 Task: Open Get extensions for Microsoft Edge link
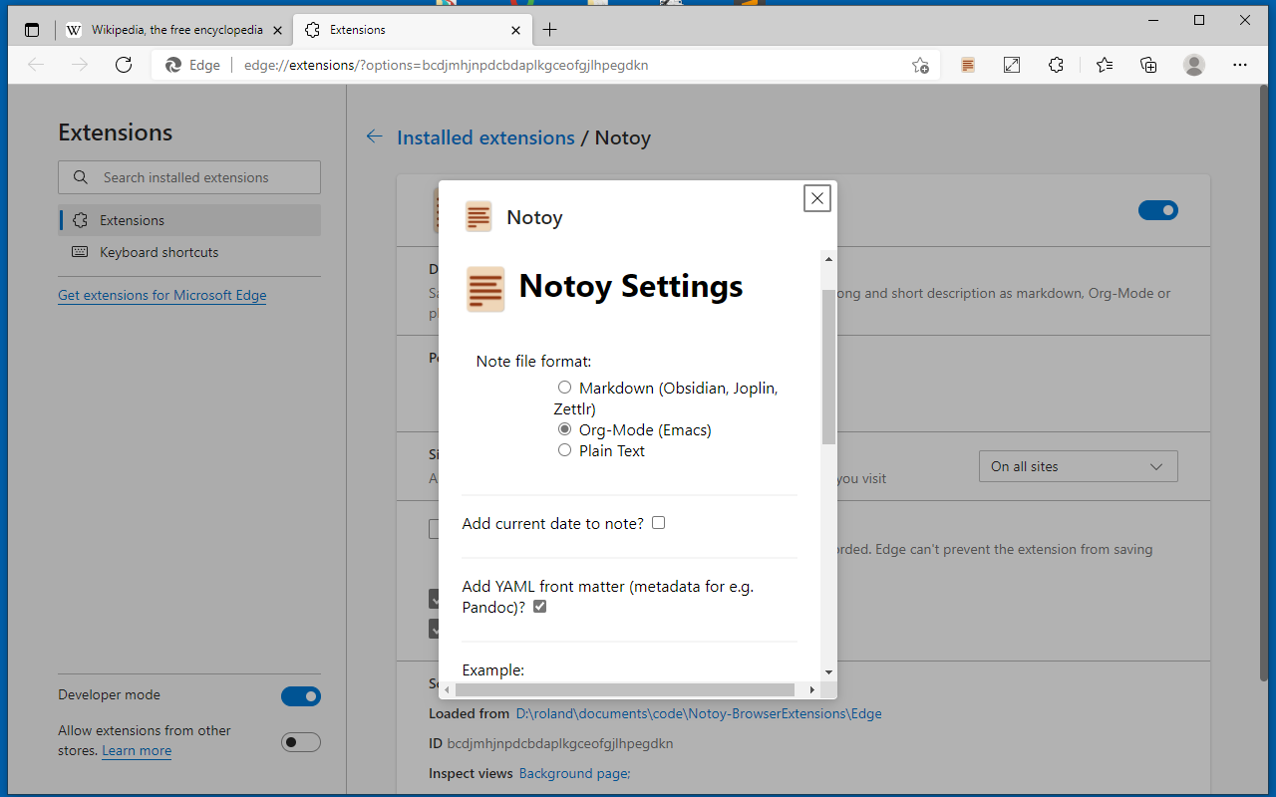162,295
